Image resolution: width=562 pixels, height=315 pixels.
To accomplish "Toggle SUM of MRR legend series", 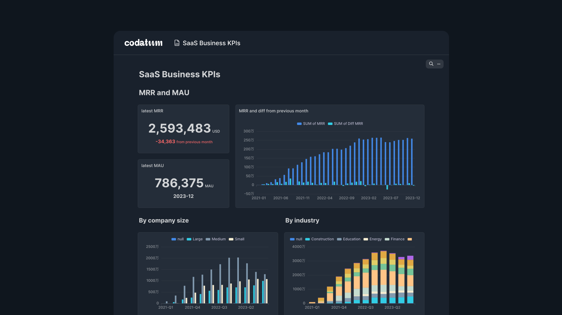I will click(311, 124).
